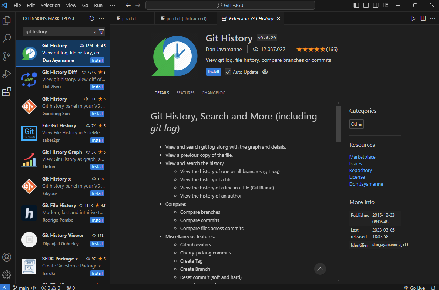This screenshot has height=290, width=439.
Task: Open notifications bell in status bar
Action: point(433,287)
